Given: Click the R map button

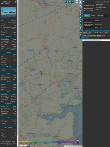Looking at the screenshot, I should (81, 34).
